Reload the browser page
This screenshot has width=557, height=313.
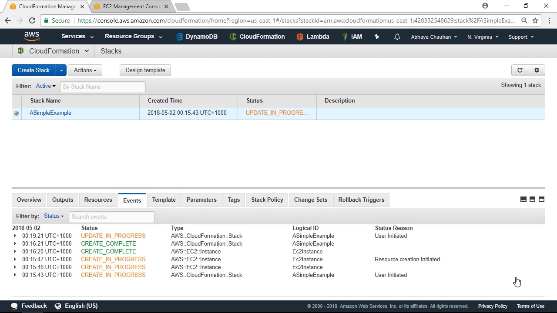[32, 20]
